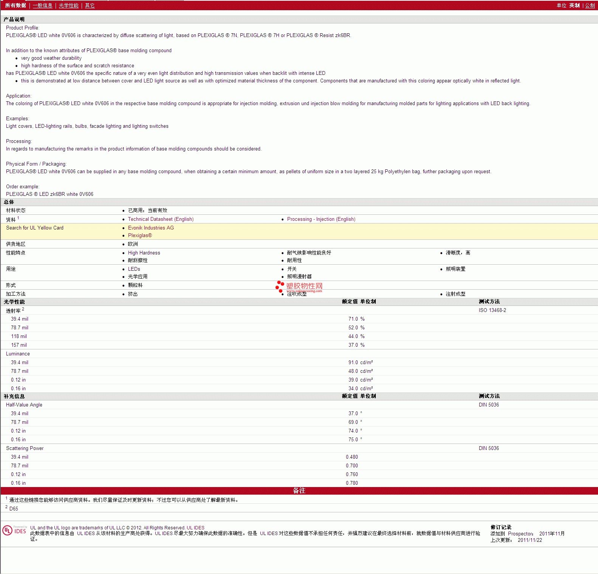Open Technical Datasheet (English) link
The image size is (598, 574).
pyautogui.click(x=161, y=219)
